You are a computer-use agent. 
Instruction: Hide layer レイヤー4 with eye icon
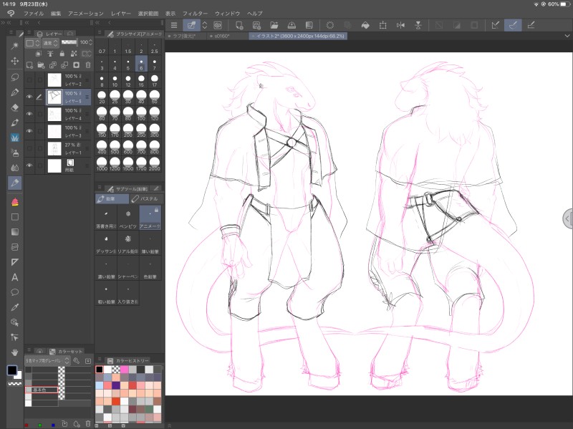pyautogui.click(x=29, y=114)
